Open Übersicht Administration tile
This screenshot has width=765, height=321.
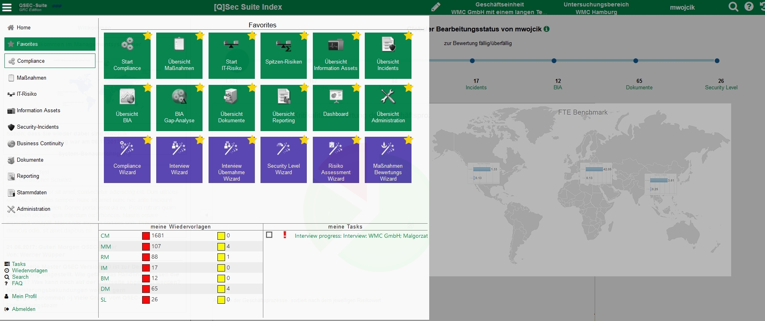[388, 108]
